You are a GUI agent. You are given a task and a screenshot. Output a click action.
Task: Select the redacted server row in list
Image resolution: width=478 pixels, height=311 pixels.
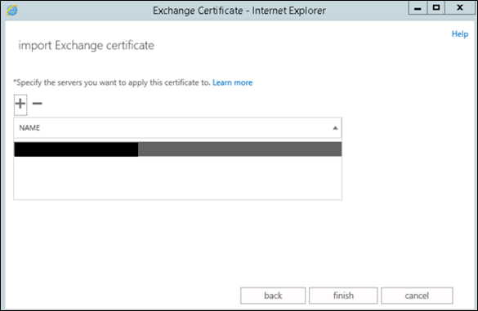[178, 149]
